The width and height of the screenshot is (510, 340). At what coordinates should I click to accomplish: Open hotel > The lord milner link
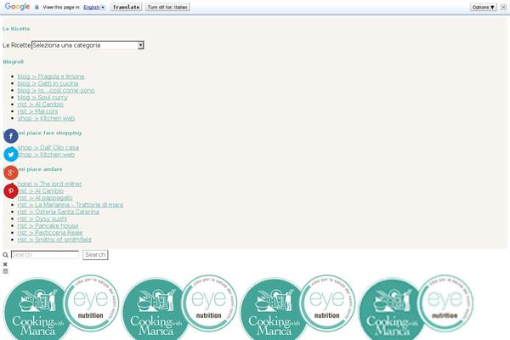pos(49,184)
